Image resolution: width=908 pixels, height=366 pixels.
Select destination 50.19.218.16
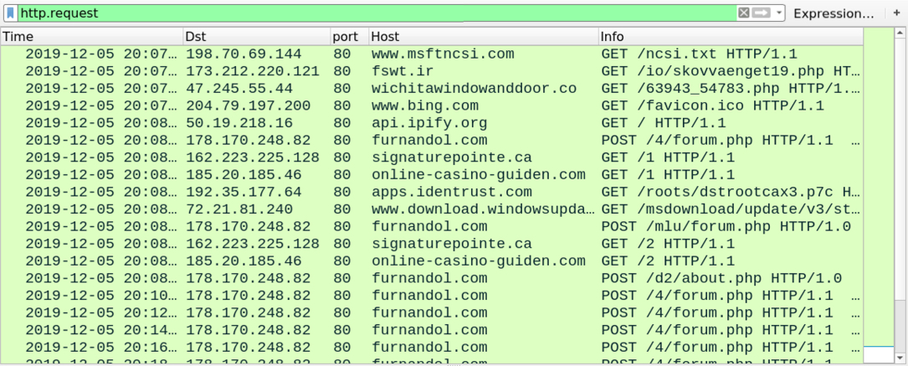(x=239, y=123)
